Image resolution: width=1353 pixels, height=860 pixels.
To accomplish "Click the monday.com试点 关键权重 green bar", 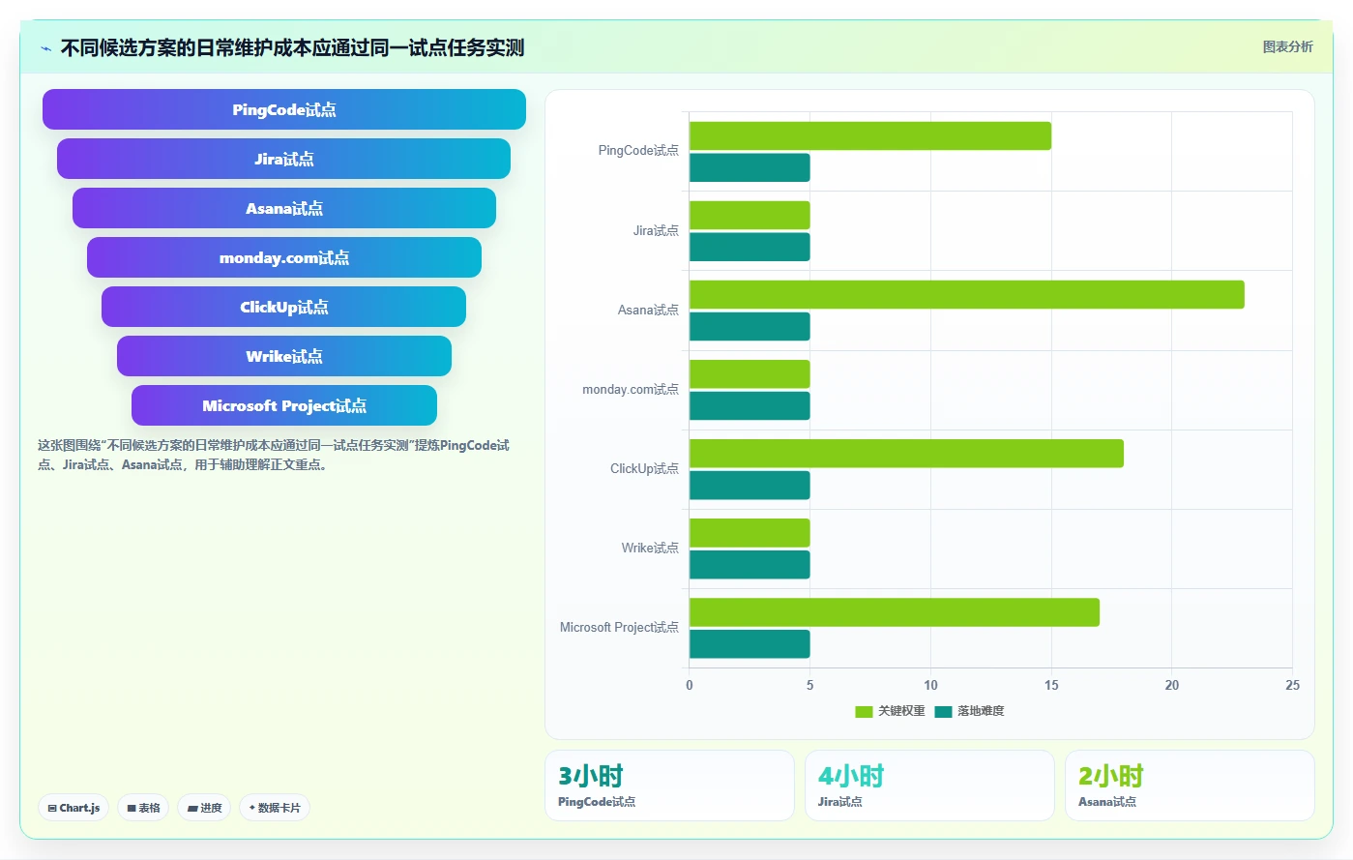I will [x=750, y=373].
